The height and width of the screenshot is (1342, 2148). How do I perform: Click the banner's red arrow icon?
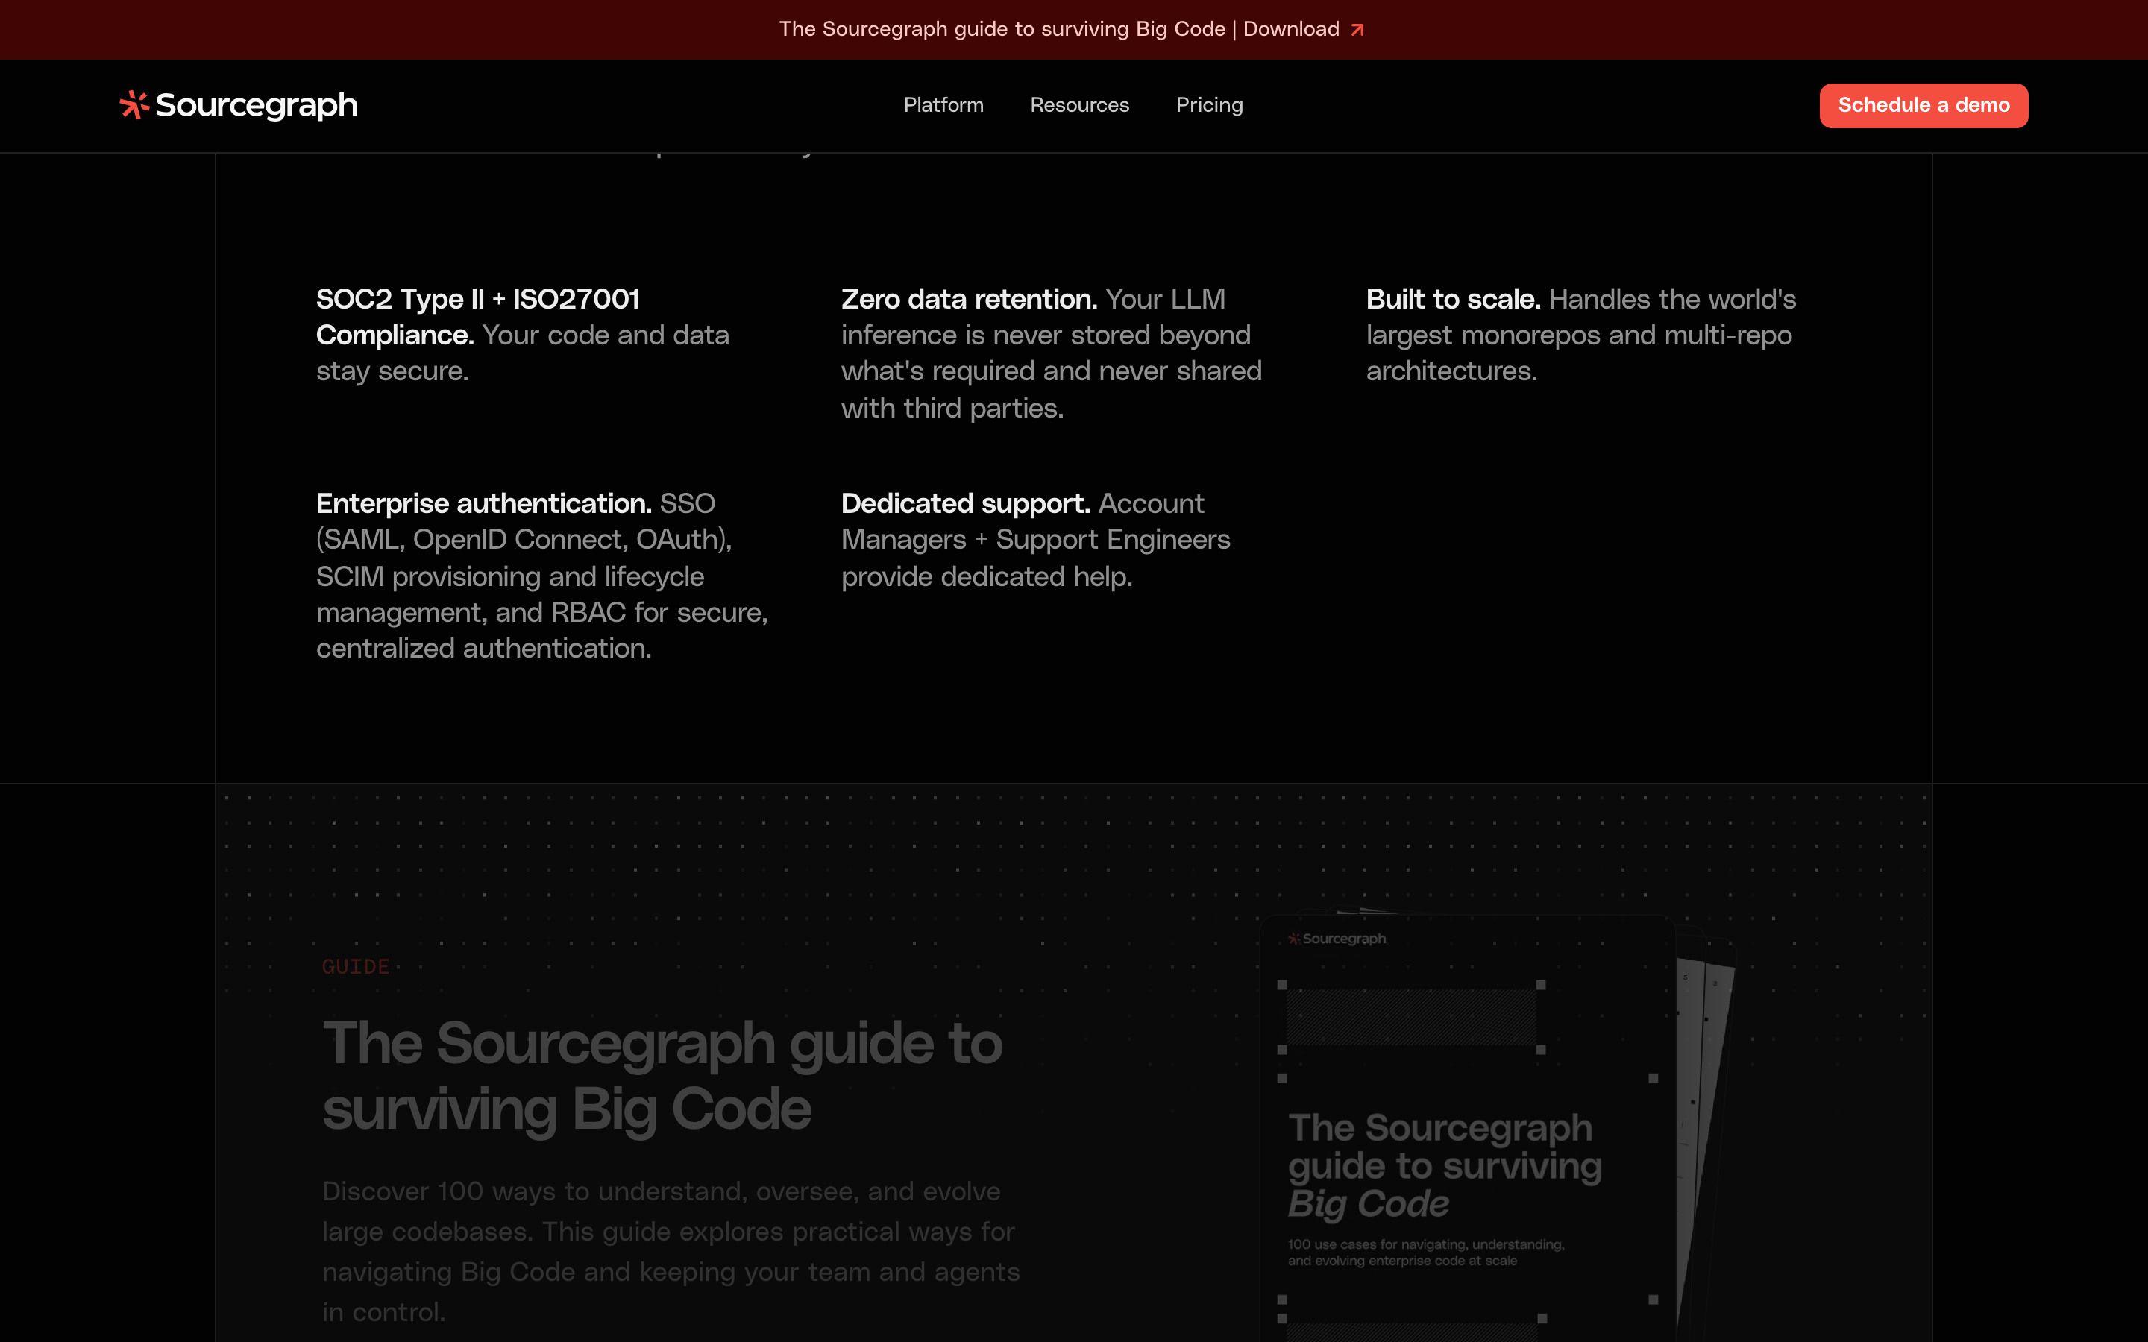coord(1357,30)
